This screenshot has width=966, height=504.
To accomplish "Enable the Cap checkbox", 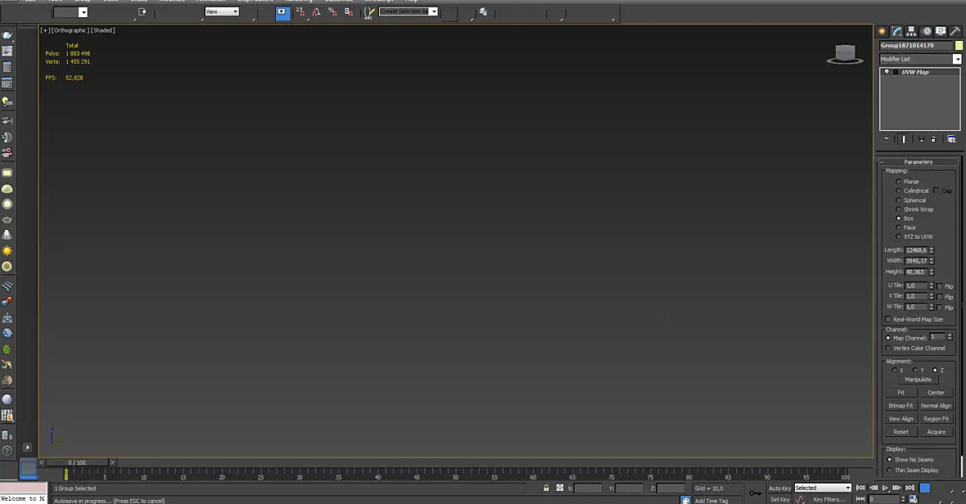I will coord(937,191).
